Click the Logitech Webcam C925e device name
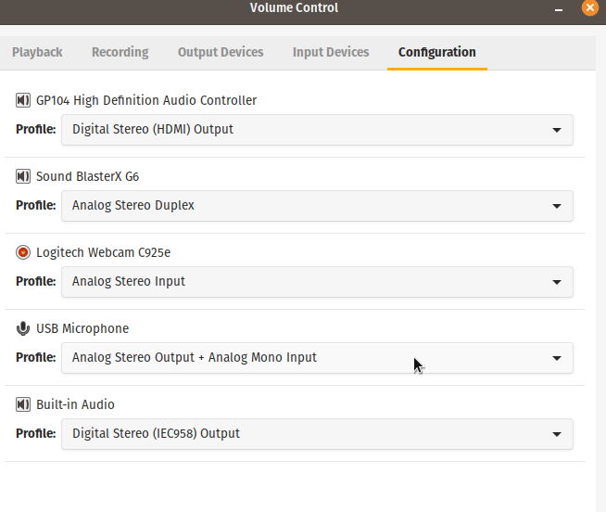This screenshot has height=512, width=606. pyautogui.click(x=103, y=252)
